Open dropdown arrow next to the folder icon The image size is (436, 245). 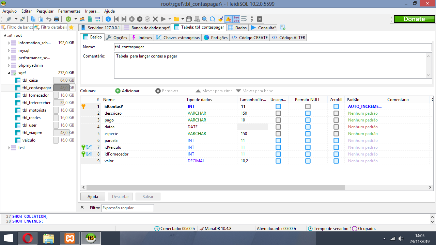pyautogui.click(x=183, y=19)
